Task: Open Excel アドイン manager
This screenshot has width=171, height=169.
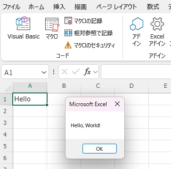Action: click(157, 32)
